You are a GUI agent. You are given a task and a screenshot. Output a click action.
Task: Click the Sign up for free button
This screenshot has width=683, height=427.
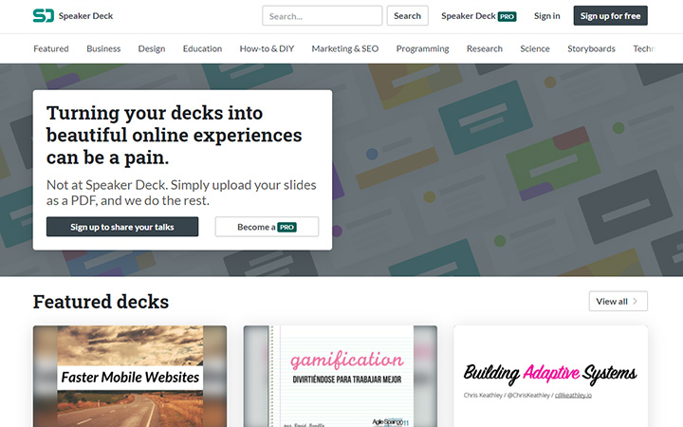point(610,16)
